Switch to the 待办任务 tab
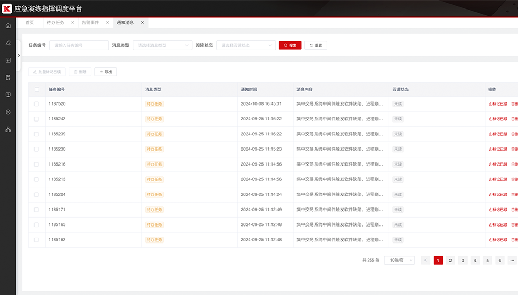Screen dimensions: 518x295 (x=55, y=22)
